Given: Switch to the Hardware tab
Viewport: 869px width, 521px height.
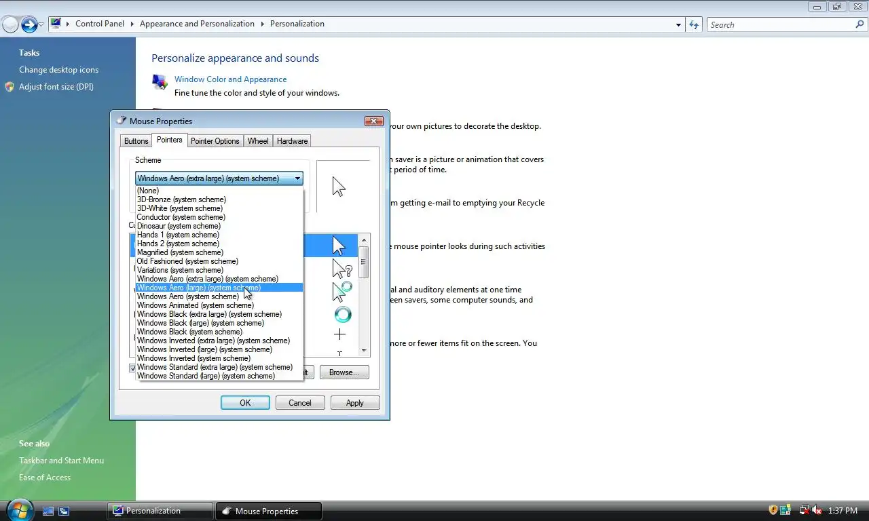Looking at the screenshot, I should tap(292, 141).
